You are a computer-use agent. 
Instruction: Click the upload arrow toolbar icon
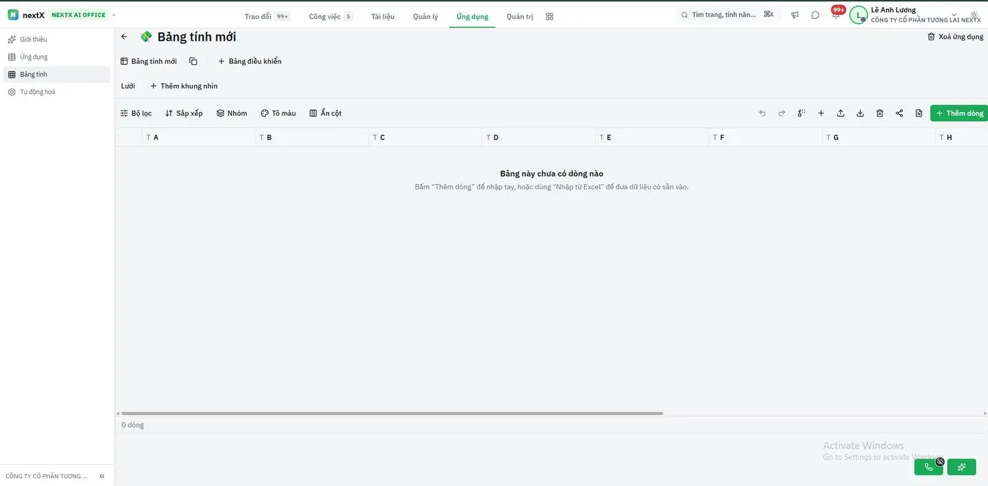point(840,113)
